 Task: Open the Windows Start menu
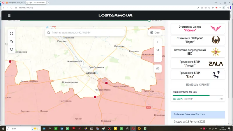coord(3,128)
